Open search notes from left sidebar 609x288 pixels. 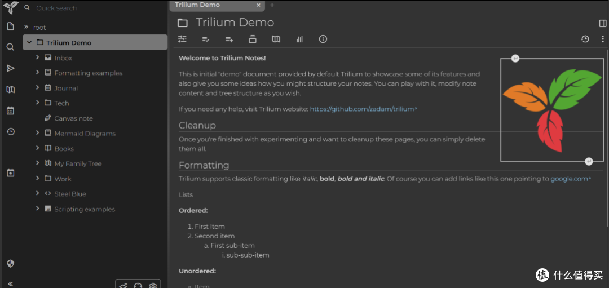[x=11, y=47]
